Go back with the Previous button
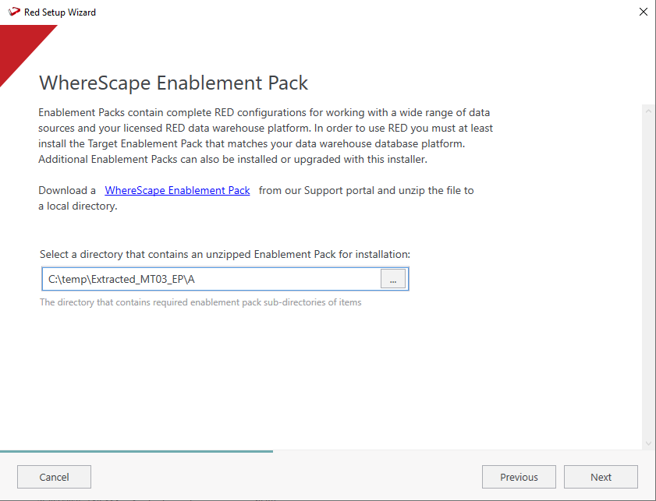 click(519, 477)
